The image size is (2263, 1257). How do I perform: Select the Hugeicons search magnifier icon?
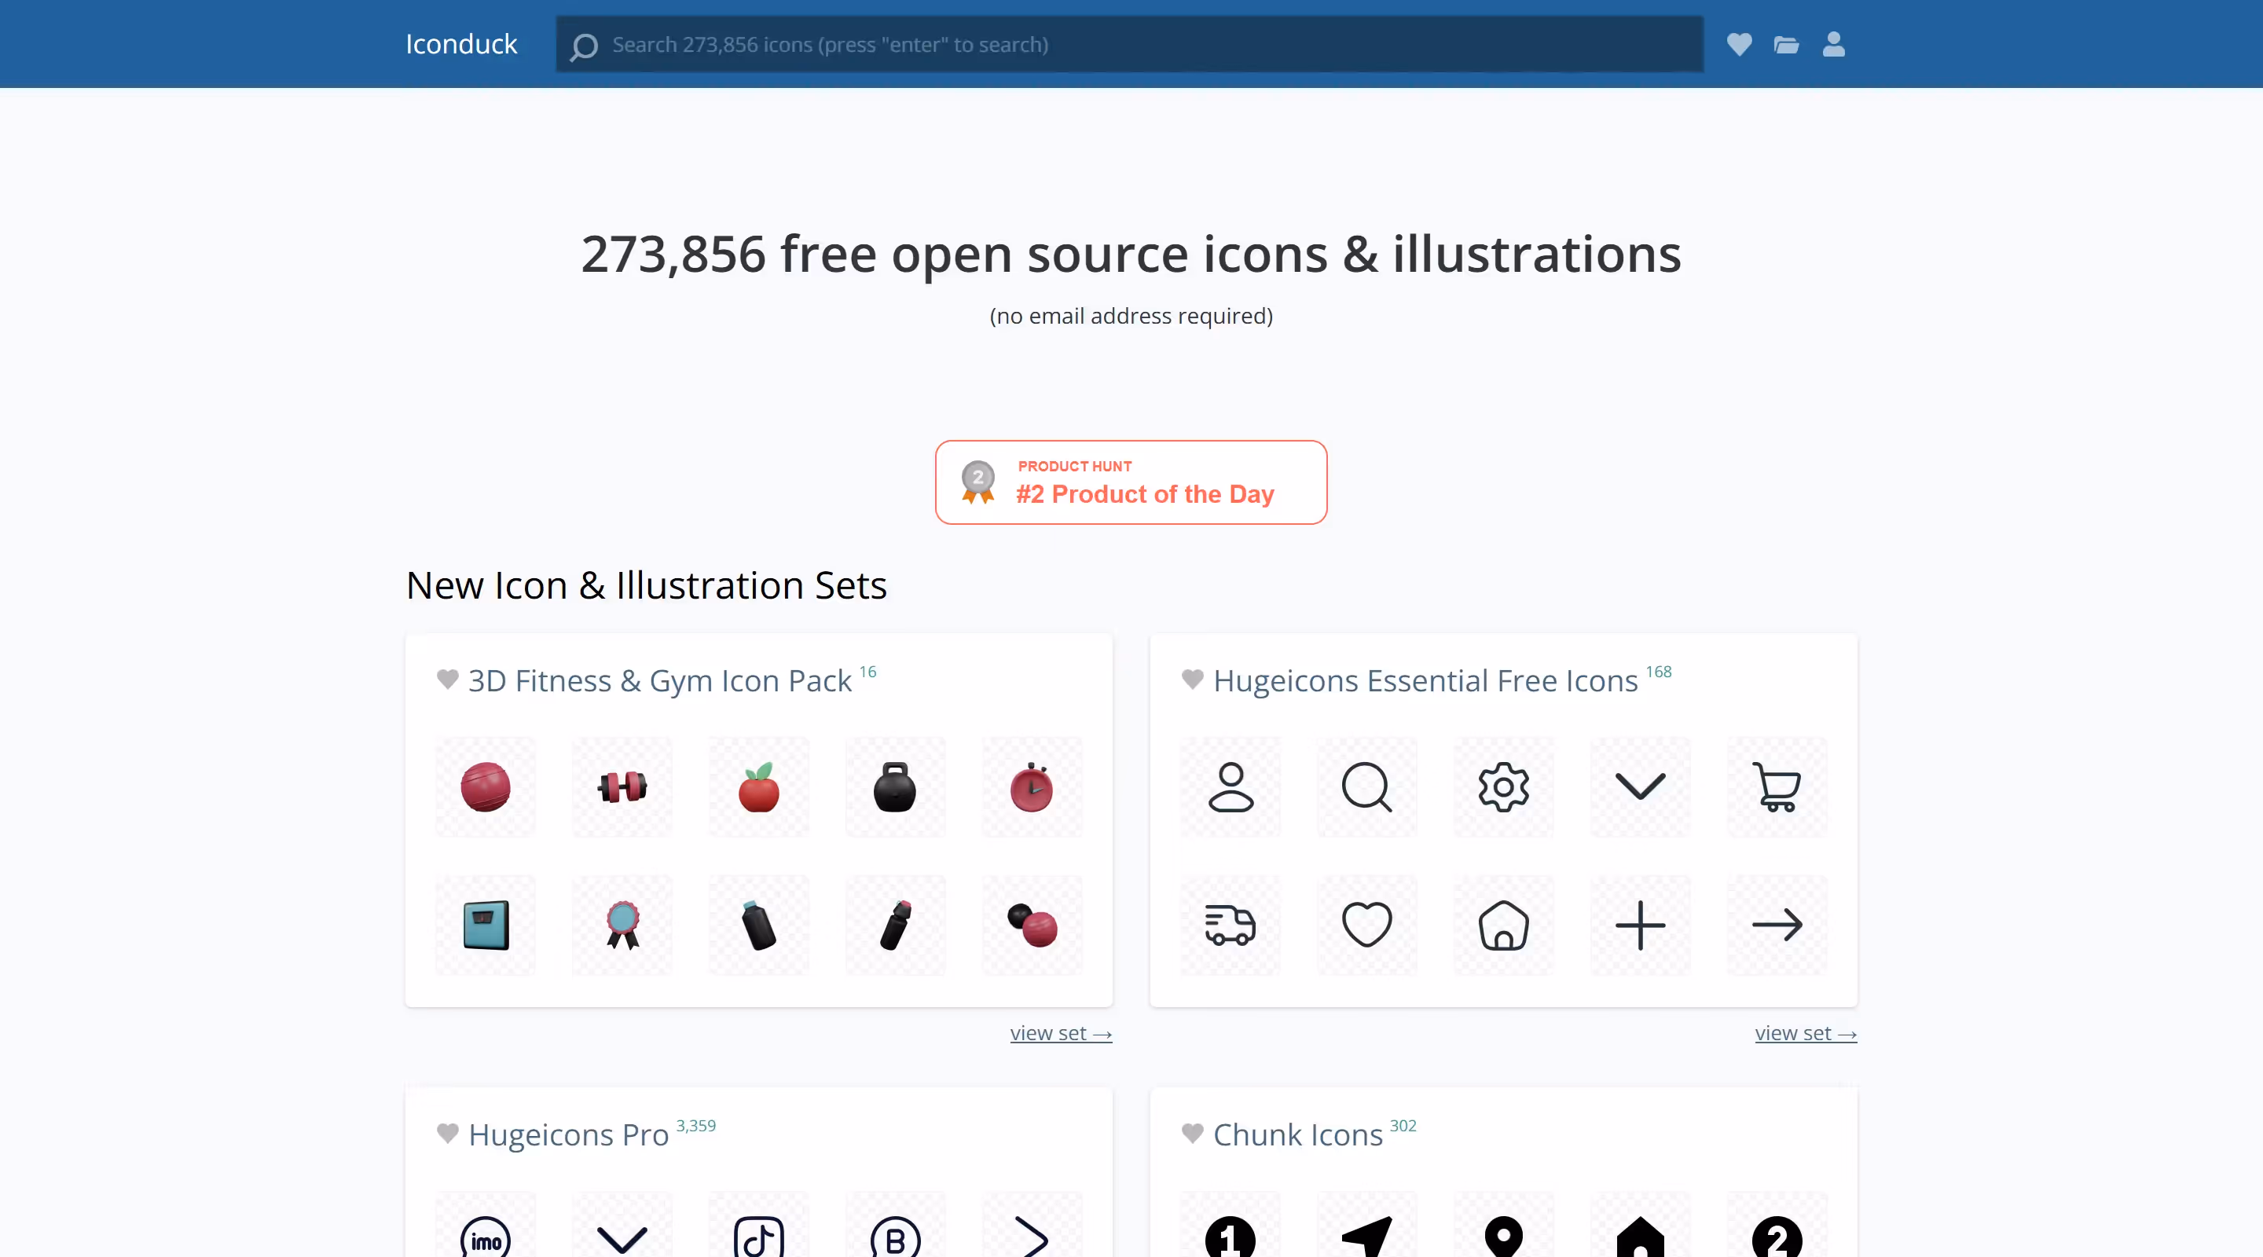coord(1367,787)
